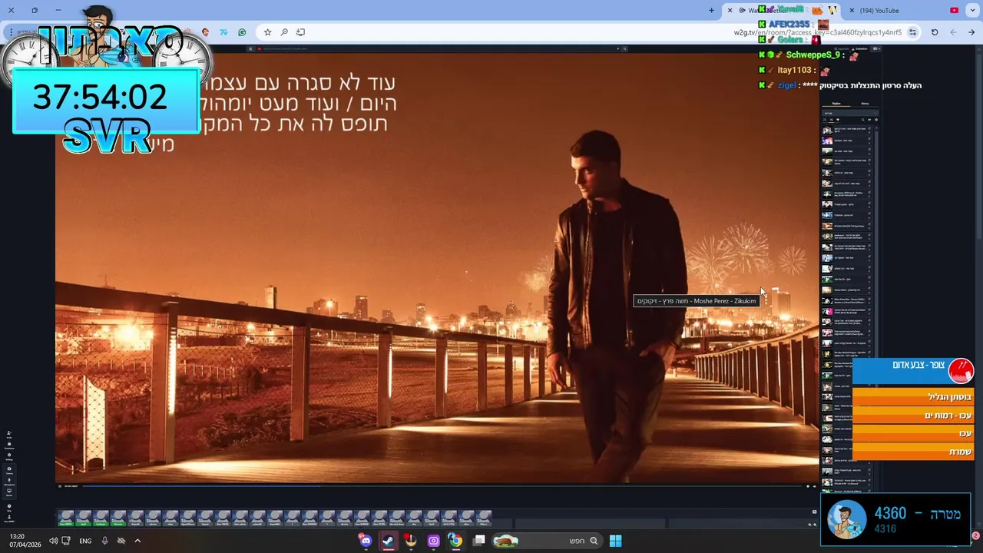Click the microphone tray icon
Image resolution: width=983 pixels, height=553 pixels.
(x=104, y=541)
